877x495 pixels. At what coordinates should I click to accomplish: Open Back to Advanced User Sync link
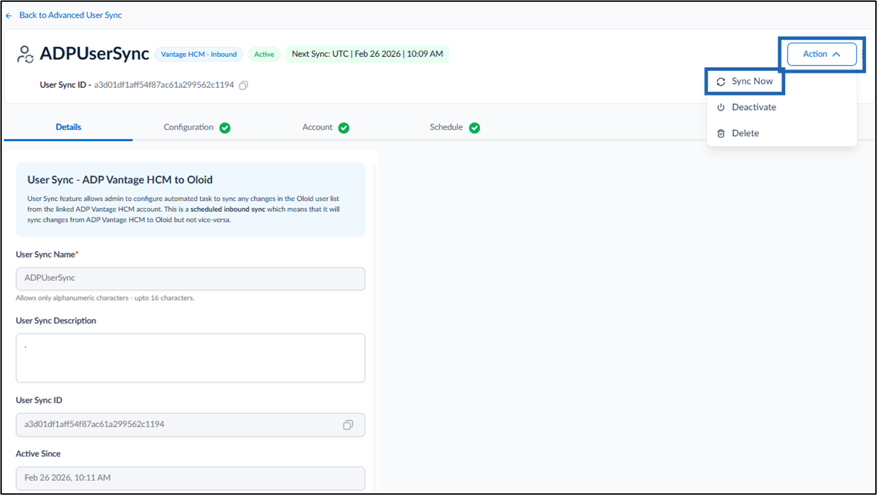click(70, 15)
